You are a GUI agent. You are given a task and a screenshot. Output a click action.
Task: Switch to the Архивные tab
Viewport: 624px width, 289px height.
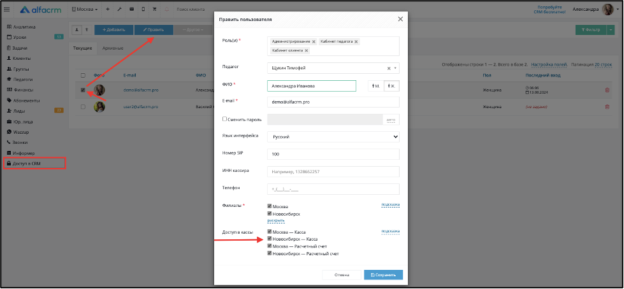pyautogui.click(x=113, y=48)
